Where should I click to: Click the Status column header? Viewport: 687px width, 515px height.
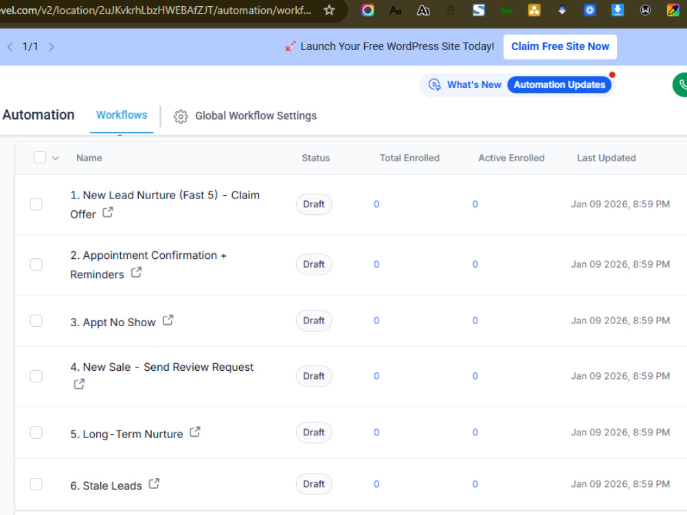click(315, 158)
